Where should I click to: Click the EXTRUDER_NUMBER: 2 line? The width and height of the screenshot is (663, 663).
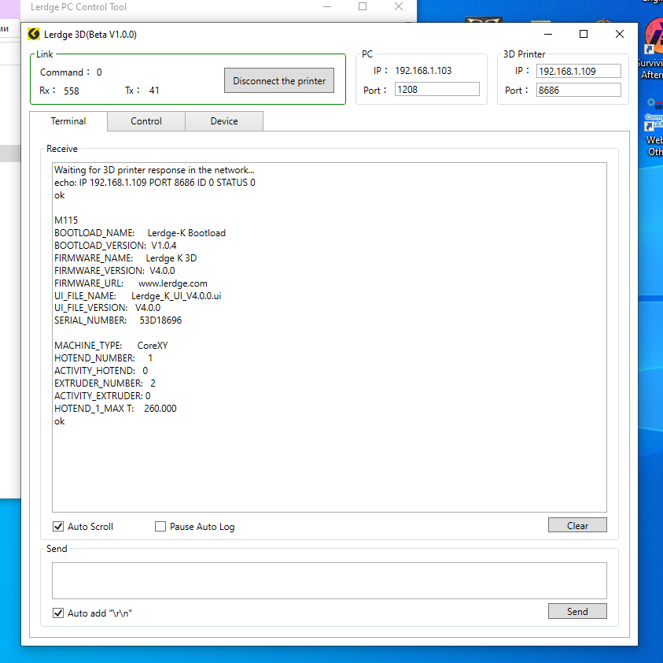tap(105, 383)
